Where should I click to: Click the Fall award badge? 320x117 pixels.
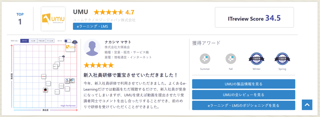(x=231, y=59)
